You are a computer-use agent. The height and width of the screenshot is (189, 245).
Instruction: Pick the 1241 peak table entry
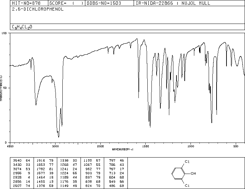point(69,169)
